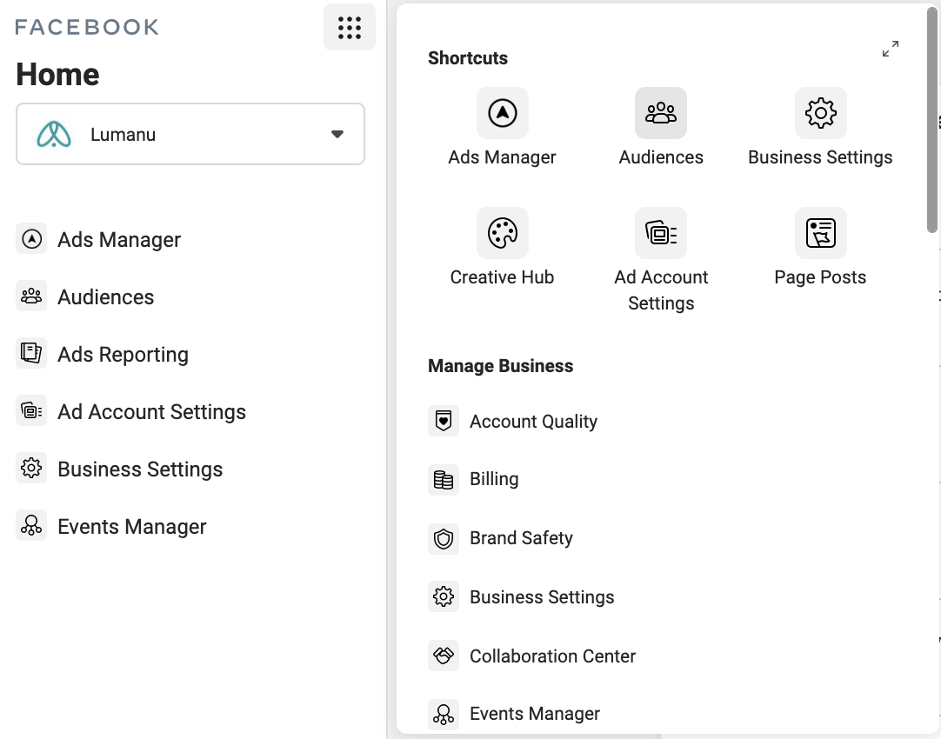Click Events Manager icon in left sidebar
This screenshot has height=739, width=941.
pyautogui.click(x=31, y=525)
